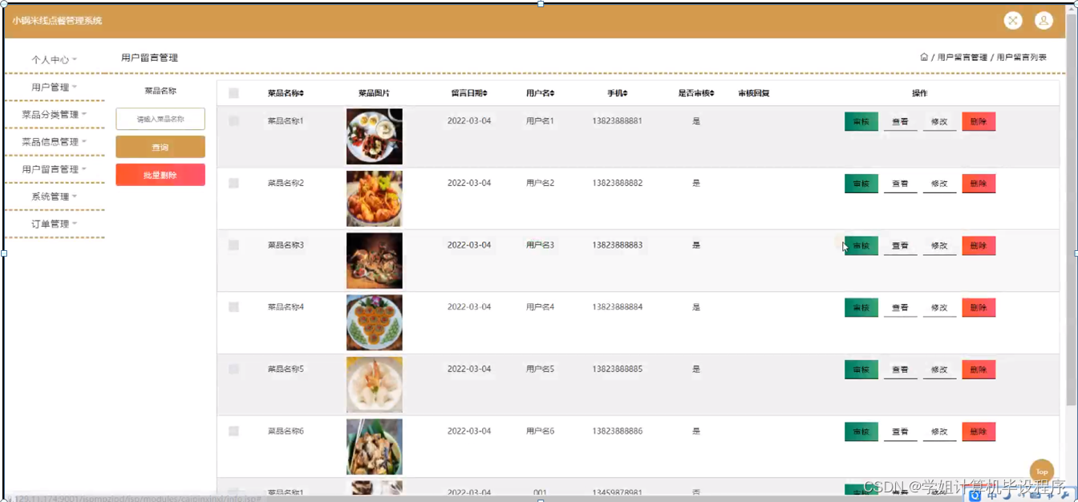Viewport: 1078px width, 502px height.
Task: Click 审核 for 用户名6 row
Action: (x=861, y=431)
